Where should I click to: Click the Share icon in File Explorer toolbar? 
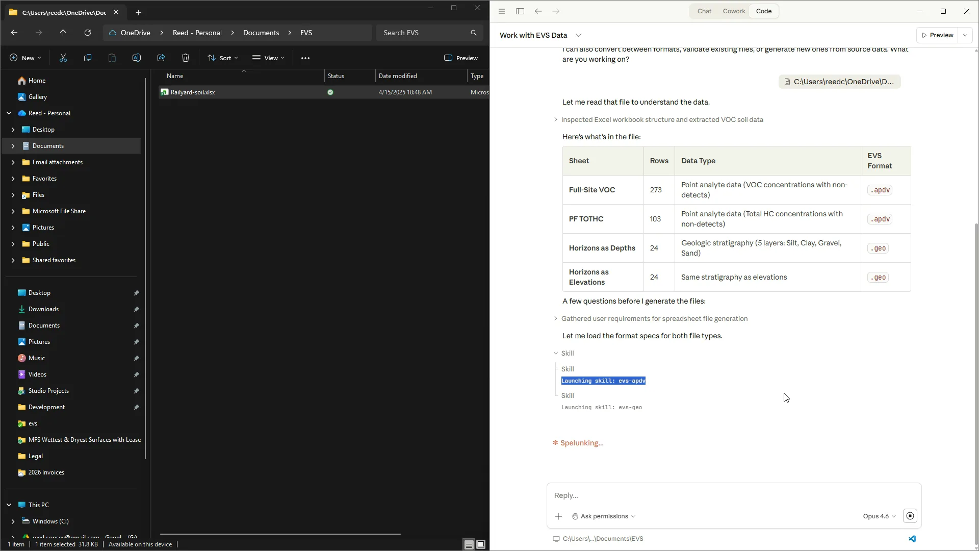coord(161,58)
